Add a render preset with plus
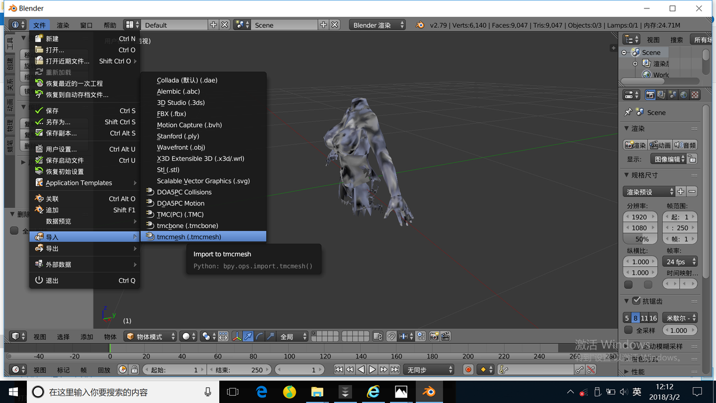The image size is (716, 403). pos(681,192)
